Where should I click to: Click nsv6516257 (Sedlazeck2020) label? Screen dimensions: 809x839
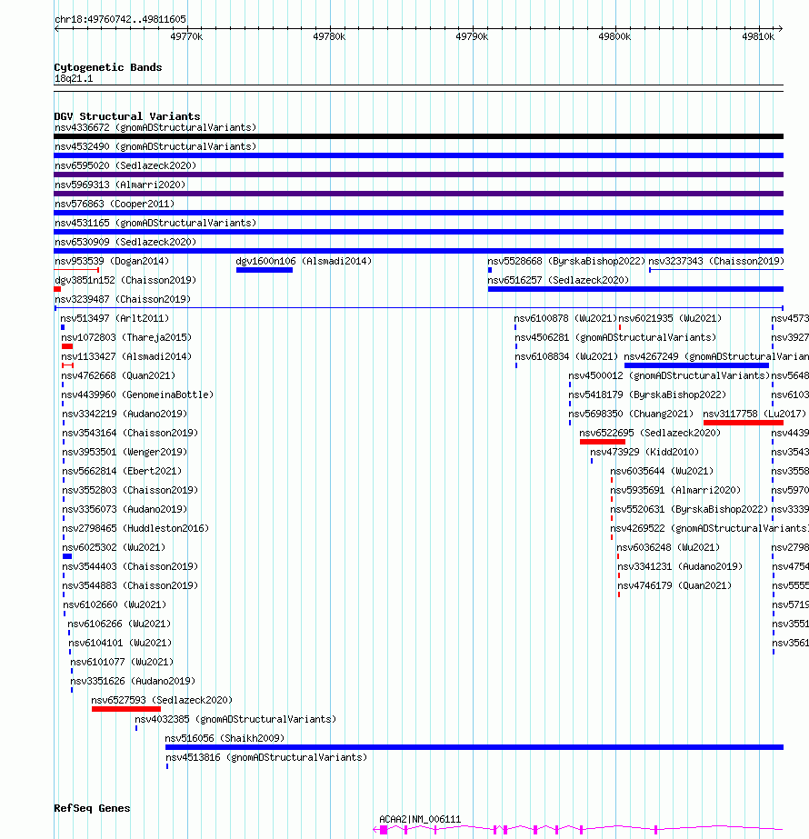[x=558, y=280]
